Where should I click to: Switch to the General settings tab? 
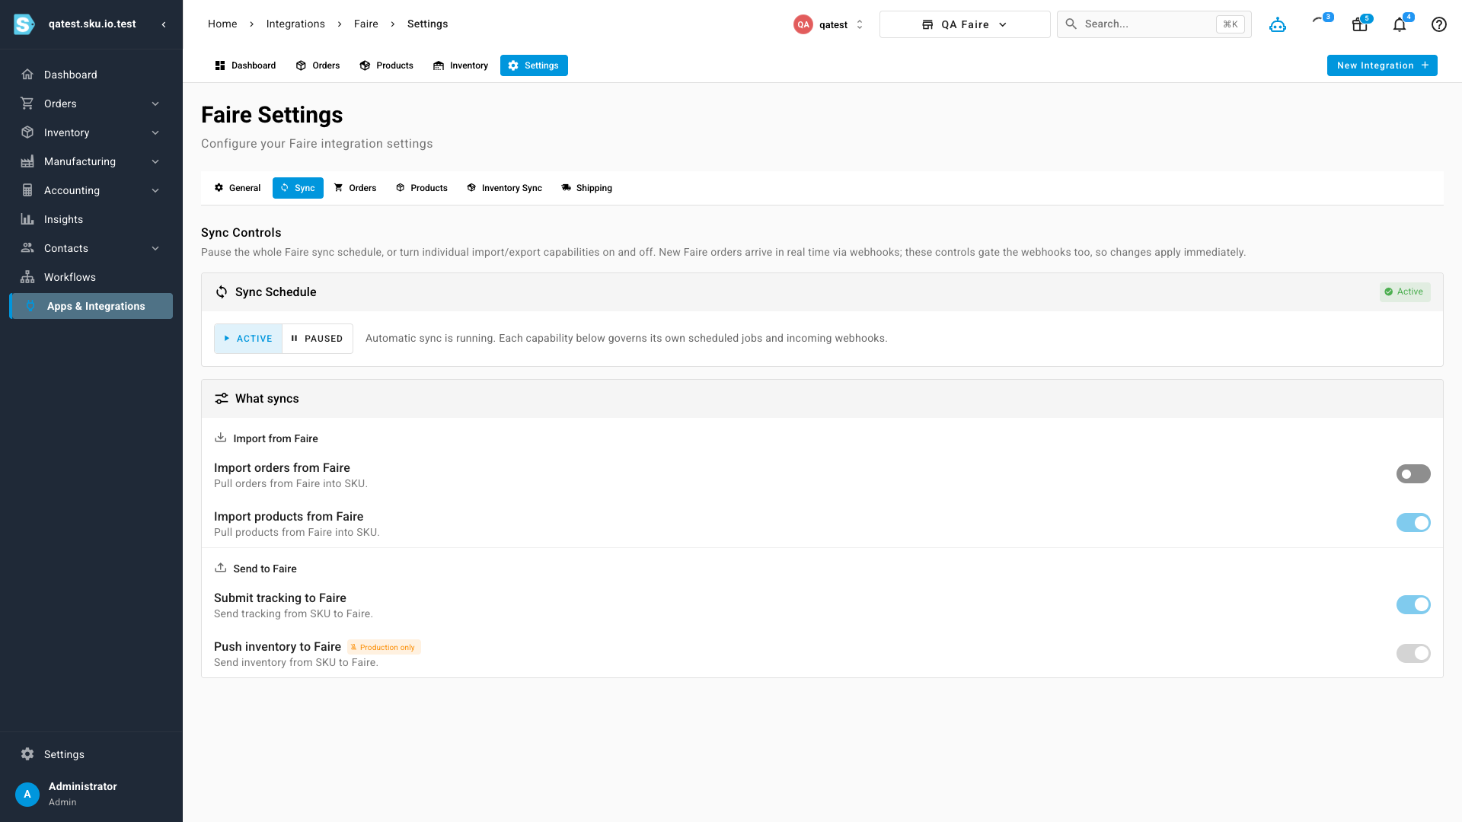click(x=238, y=188)
